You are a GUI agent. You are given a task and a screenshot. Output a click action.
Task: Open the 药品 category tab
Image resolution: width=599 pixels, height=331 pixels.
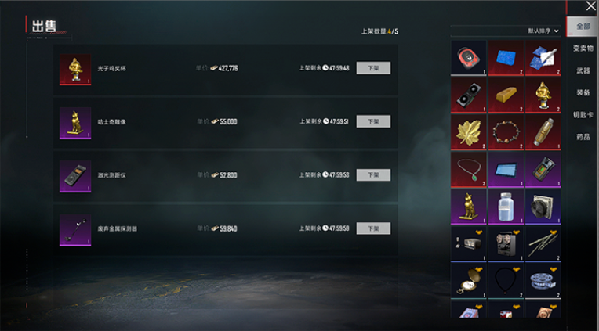click(583, 137)
